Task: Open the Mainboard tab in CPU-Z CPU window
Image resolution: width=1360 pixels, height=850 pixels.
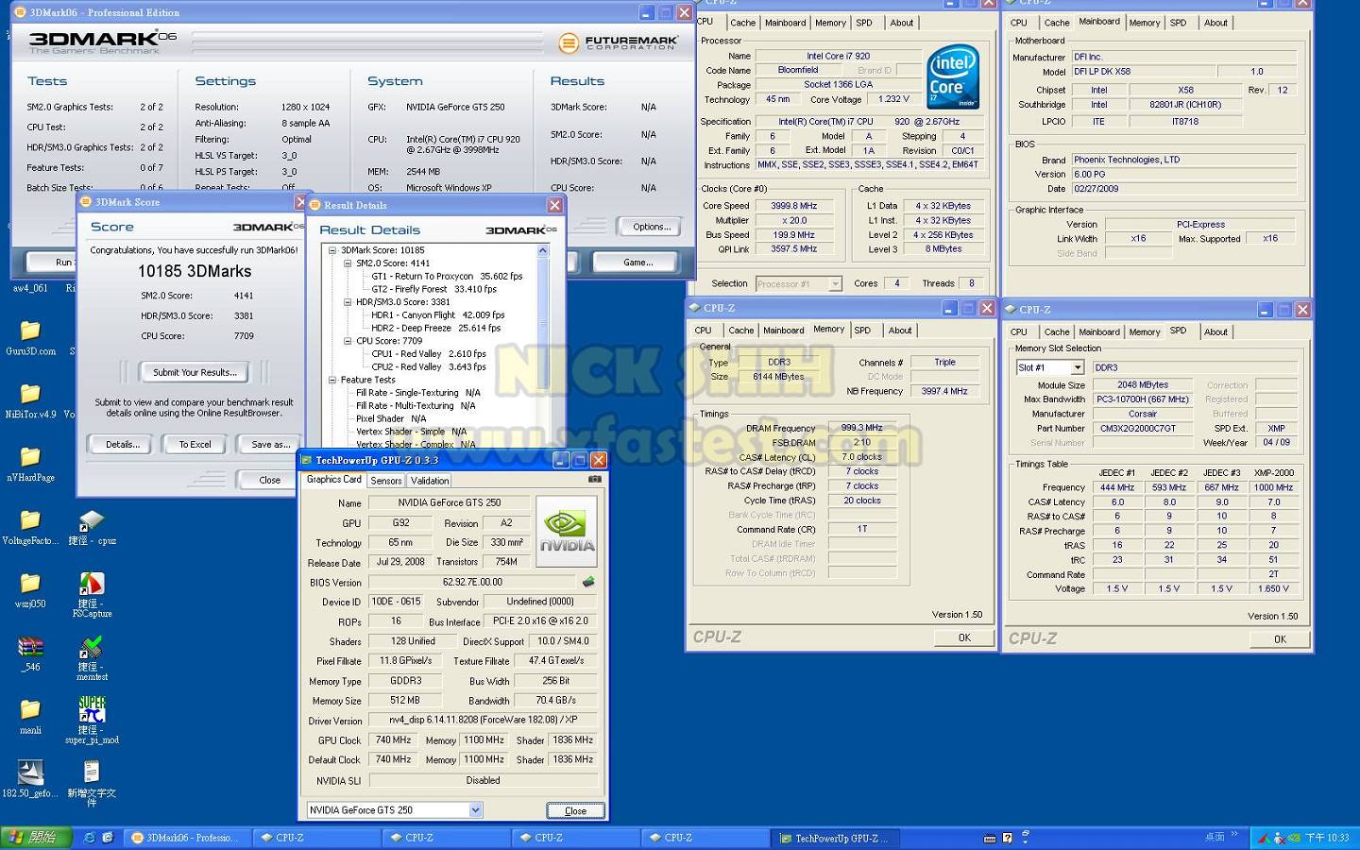Action: click(x=786, y=23)
